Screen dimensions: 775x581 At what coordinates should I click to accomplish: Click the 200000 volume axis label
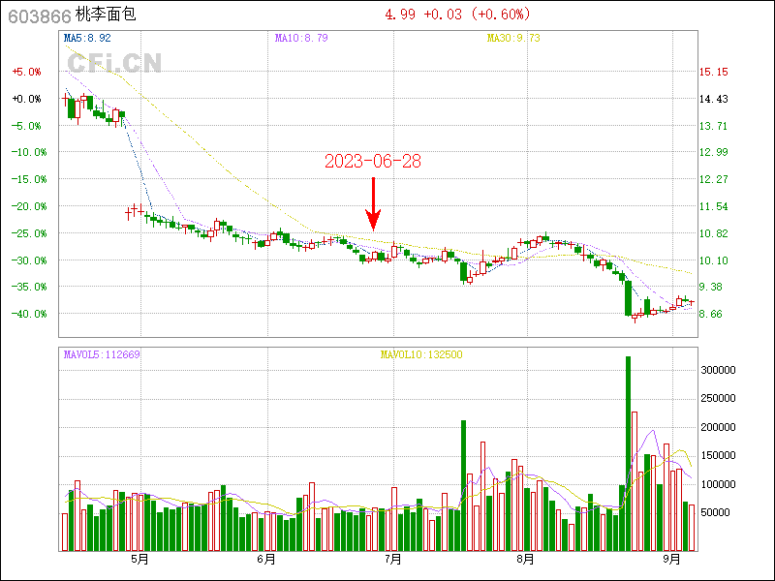(x=718, y=427)
